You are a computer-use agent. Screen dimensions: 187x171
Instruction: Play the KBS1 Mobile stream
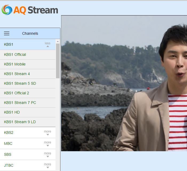[x=28, y=64]
